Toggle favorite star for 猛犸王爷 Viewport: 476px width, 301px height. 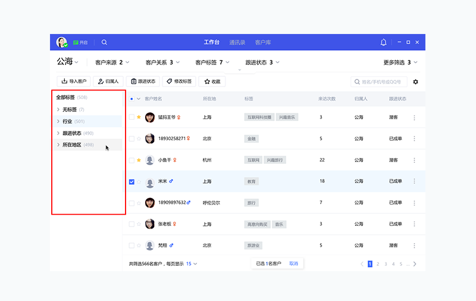(139, 117)
